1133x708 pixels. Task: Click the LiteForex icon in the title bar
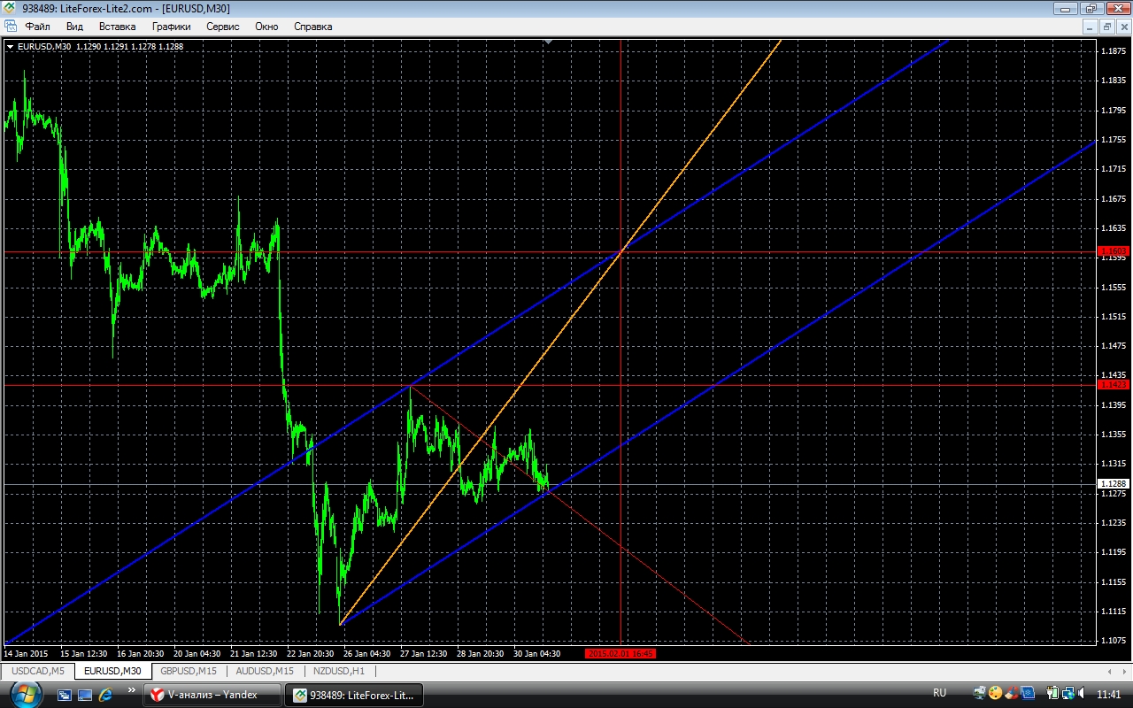(10, 8)
